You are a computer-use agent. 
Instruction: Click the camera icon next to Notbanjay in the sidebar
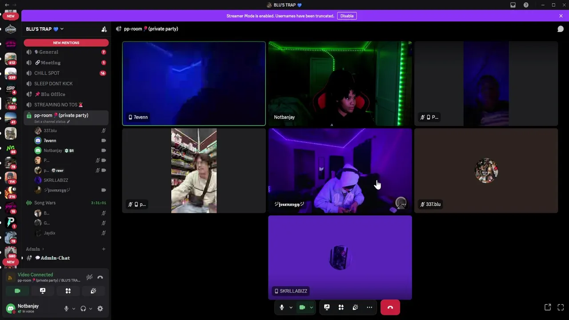pyautogui.click(x=104, y=151)
